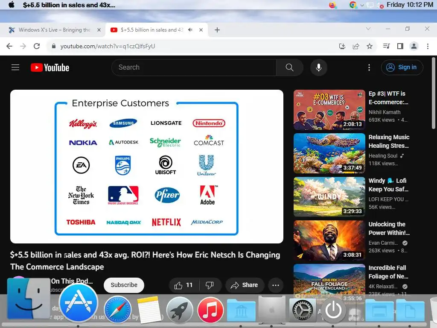The width and height of the screenshot is (437, 328).
Task: Click the Friday 10:12 PM clock
Action: coord(410,5)
